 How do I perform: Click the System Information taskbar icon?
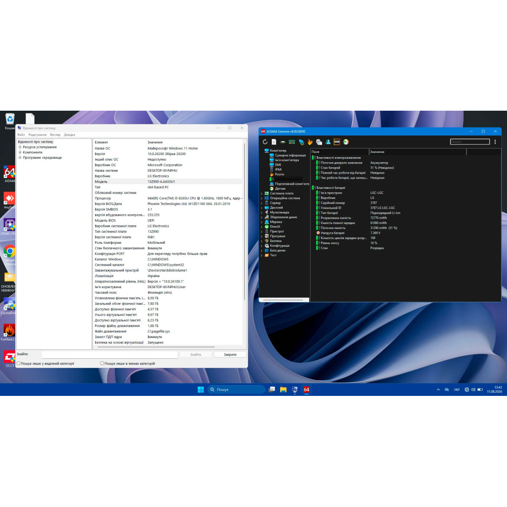click(x=294, y=390)
